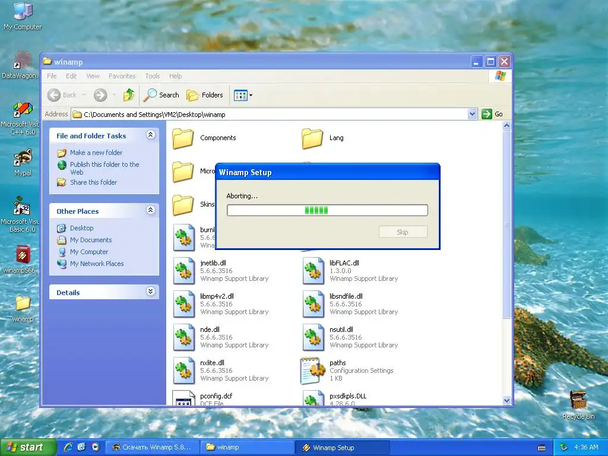The width and height of the screenshot is (608, 456).
Task: Open the View menu
Action: coord(93,76)
